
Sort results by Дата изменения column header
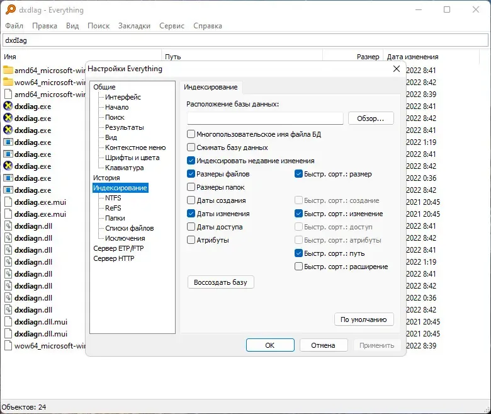click(x=412, y=57)
